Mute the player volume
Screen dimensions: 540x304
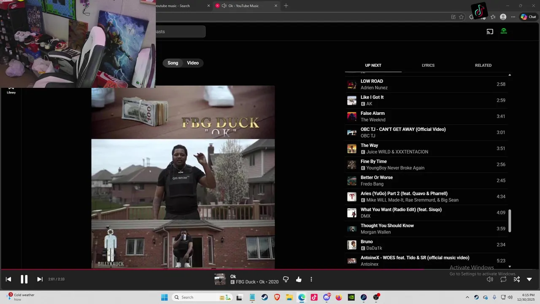click(x=490, y=279)
